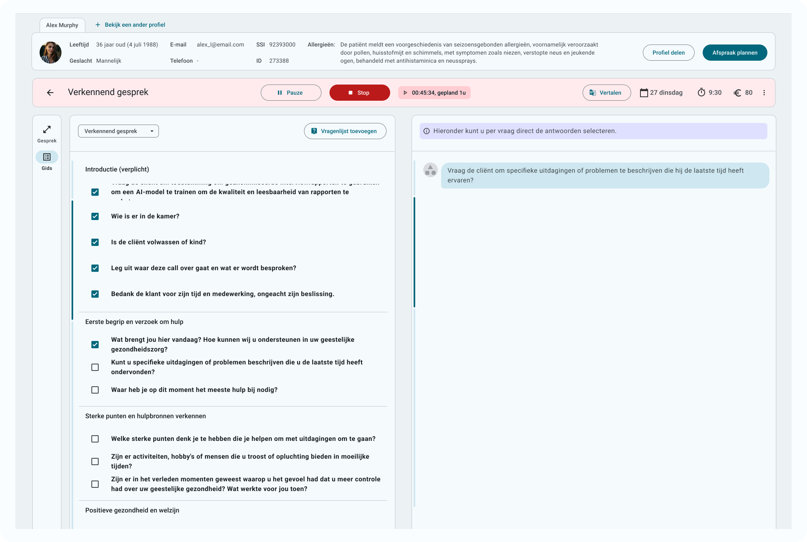Image resolution: width=807 pixels, height=542 pixels.
Task: Click the info icon in the purple banner
Action: point(427,131)
